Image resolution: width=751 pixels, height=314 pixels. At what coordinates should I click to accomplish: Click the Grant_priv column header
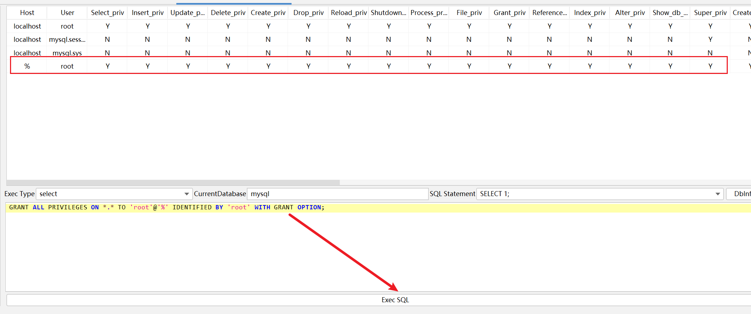pos(509,13)
